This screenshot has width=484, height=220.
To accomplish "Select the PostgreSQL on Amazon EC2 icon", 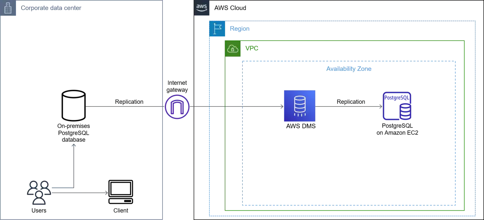I will pyautogui.click(x=397, y=106).
